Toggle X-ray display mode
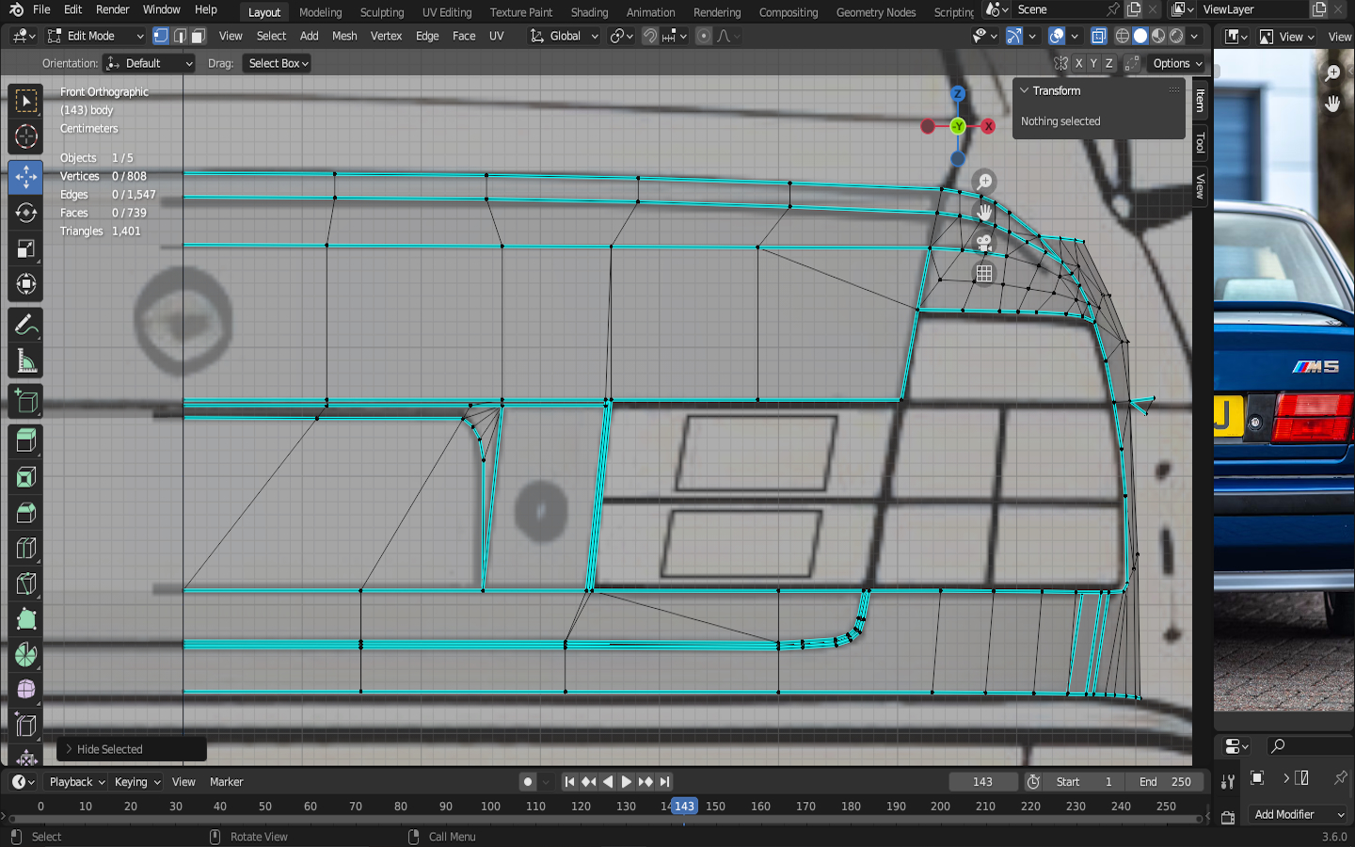This screenshot has height=847, width=1355. [x=1098, y=36]
